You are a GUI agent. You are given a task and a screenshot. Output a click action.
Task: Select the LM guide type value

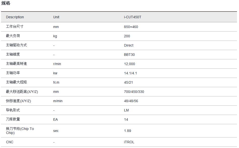pyautogui.click(x=126, y=110)
